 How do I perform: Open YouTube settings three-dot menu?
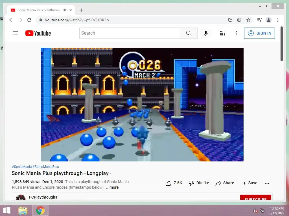(x=236, y=33)
